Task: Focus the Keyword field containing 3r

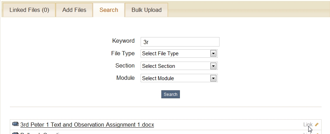Action: (x=180, y=42)
